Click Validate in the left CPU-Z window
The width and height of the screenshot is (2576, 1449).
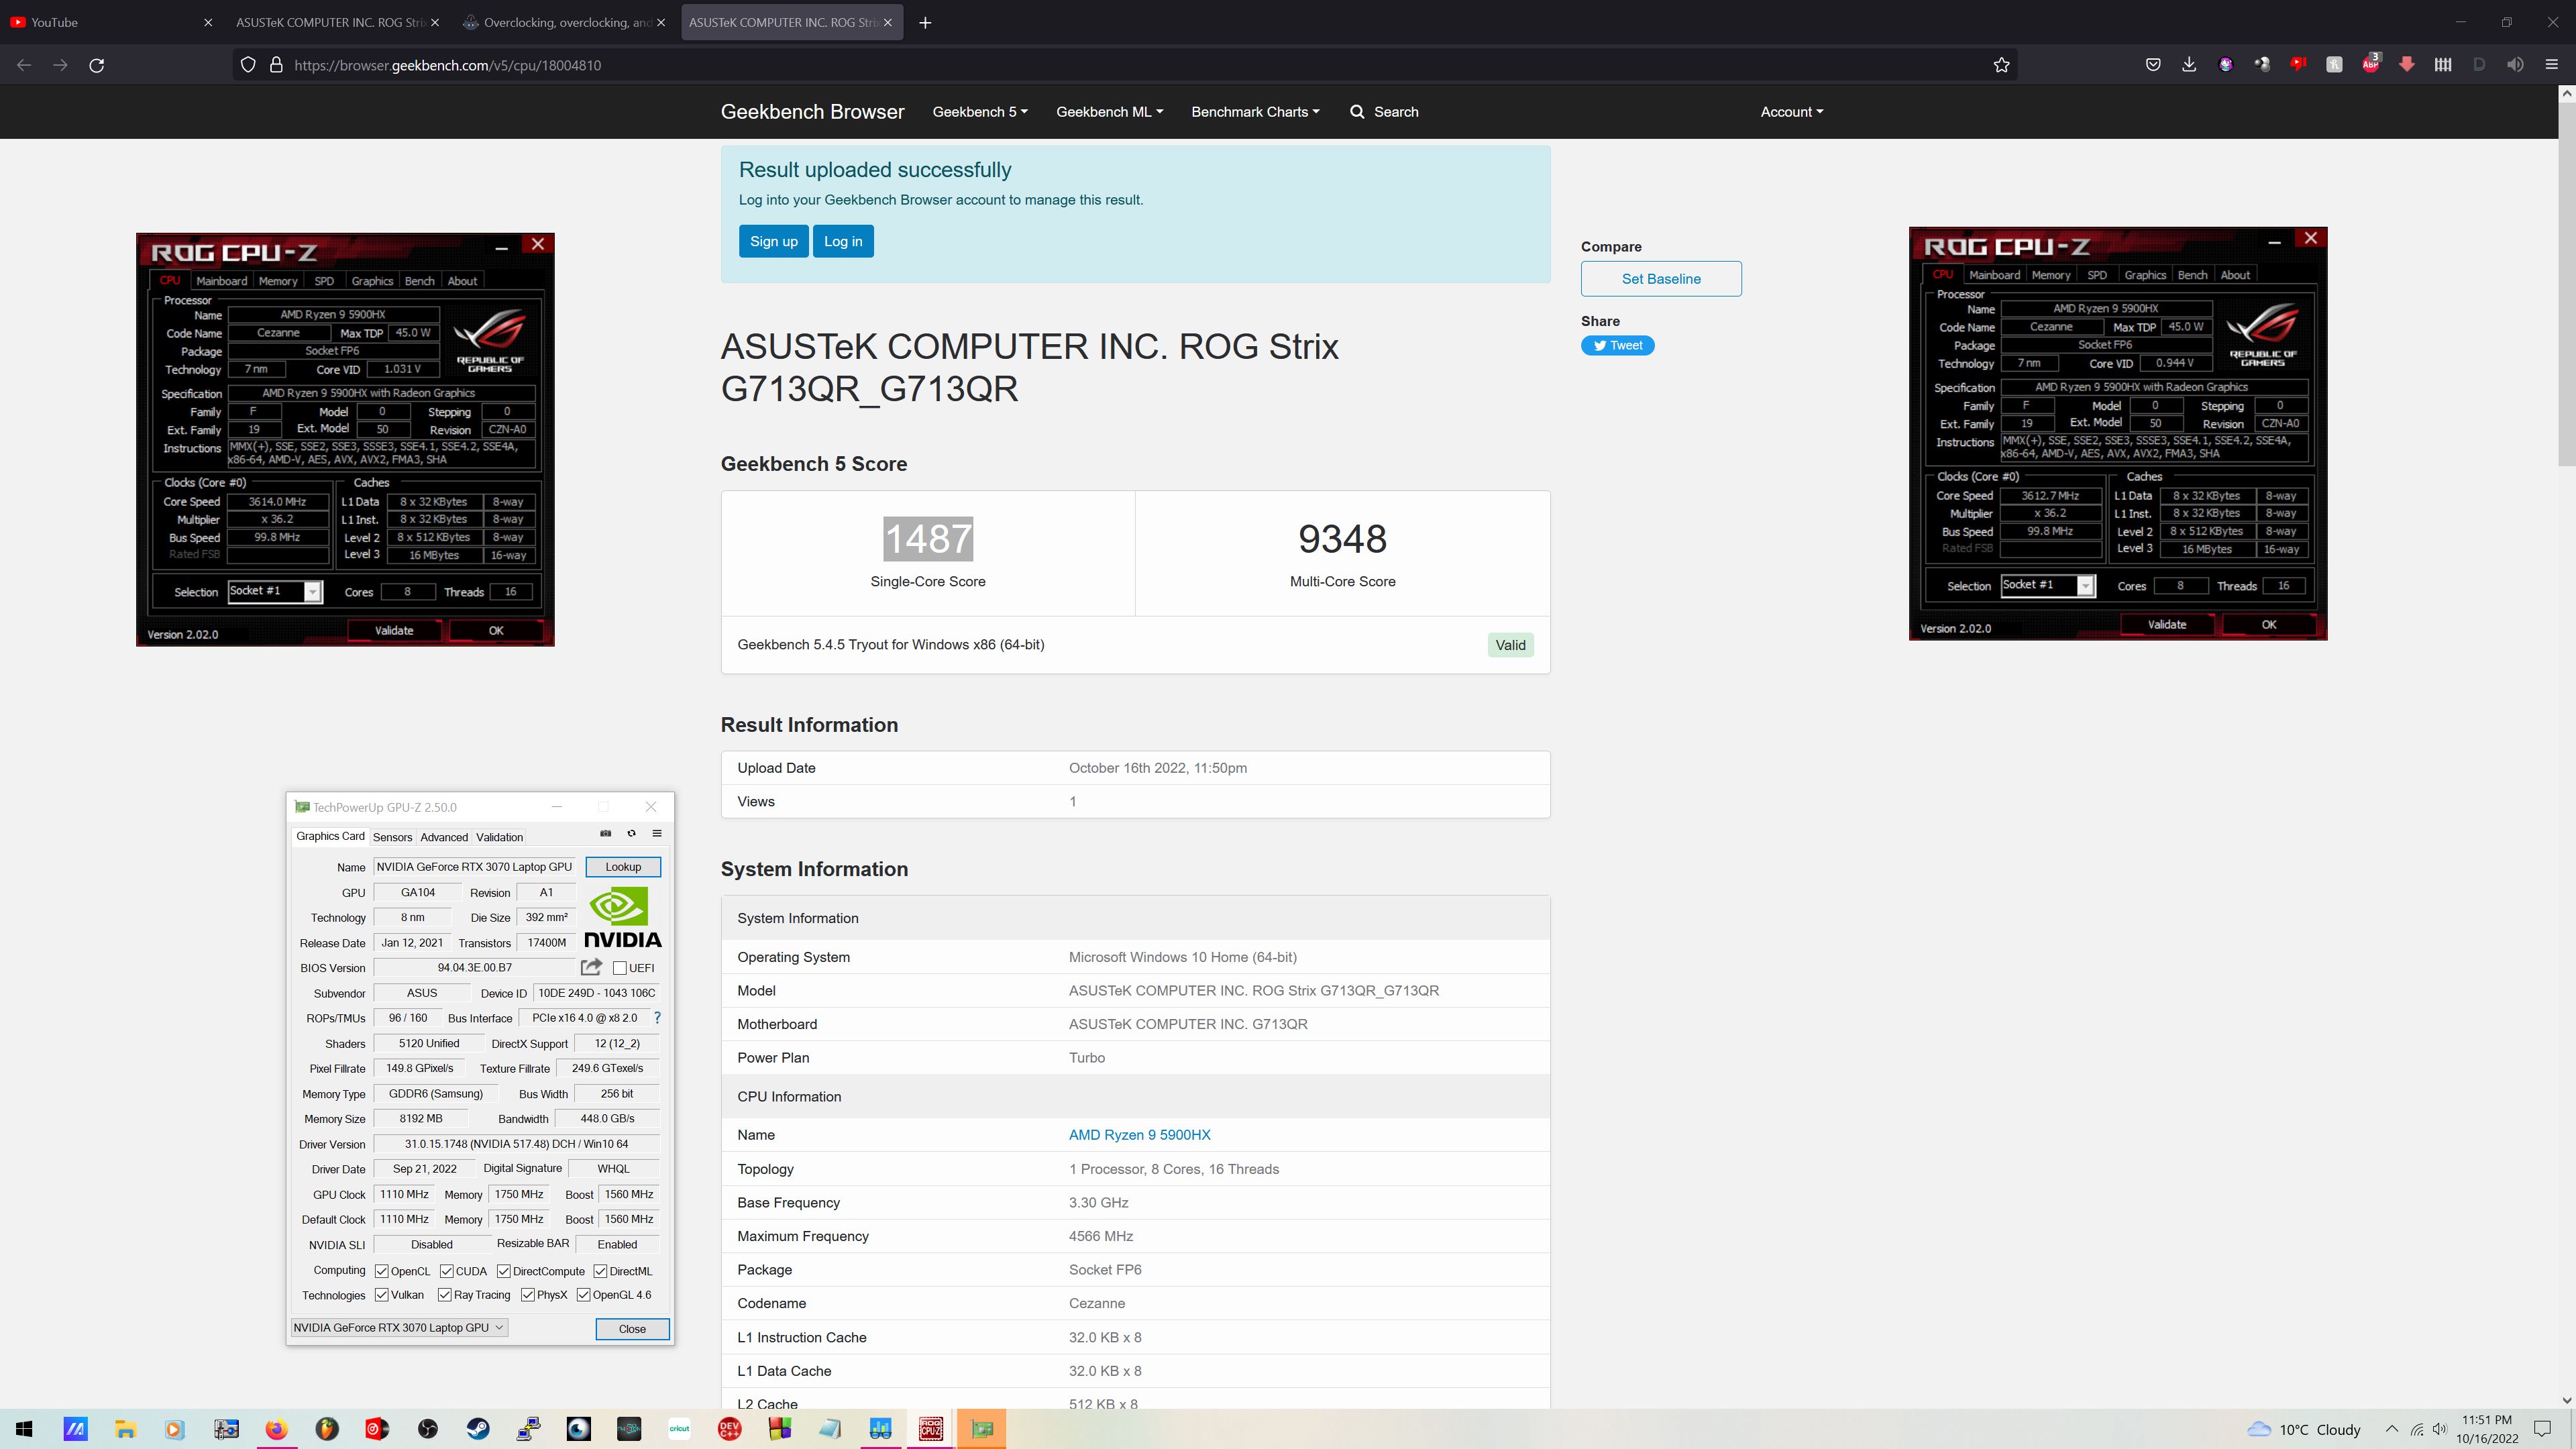(x=394, y=630)
